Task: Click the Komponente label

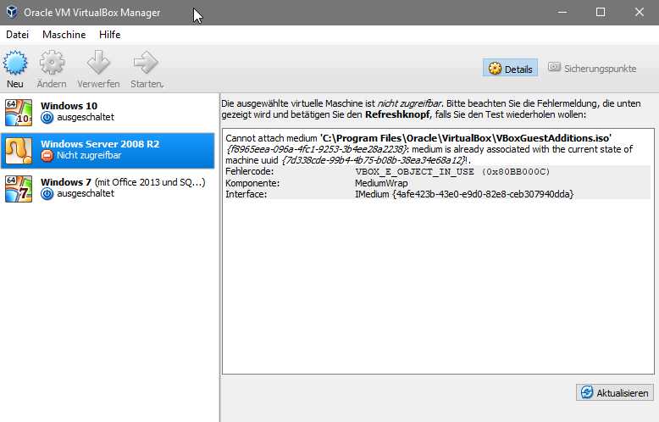Action: (x=252, y=183)
